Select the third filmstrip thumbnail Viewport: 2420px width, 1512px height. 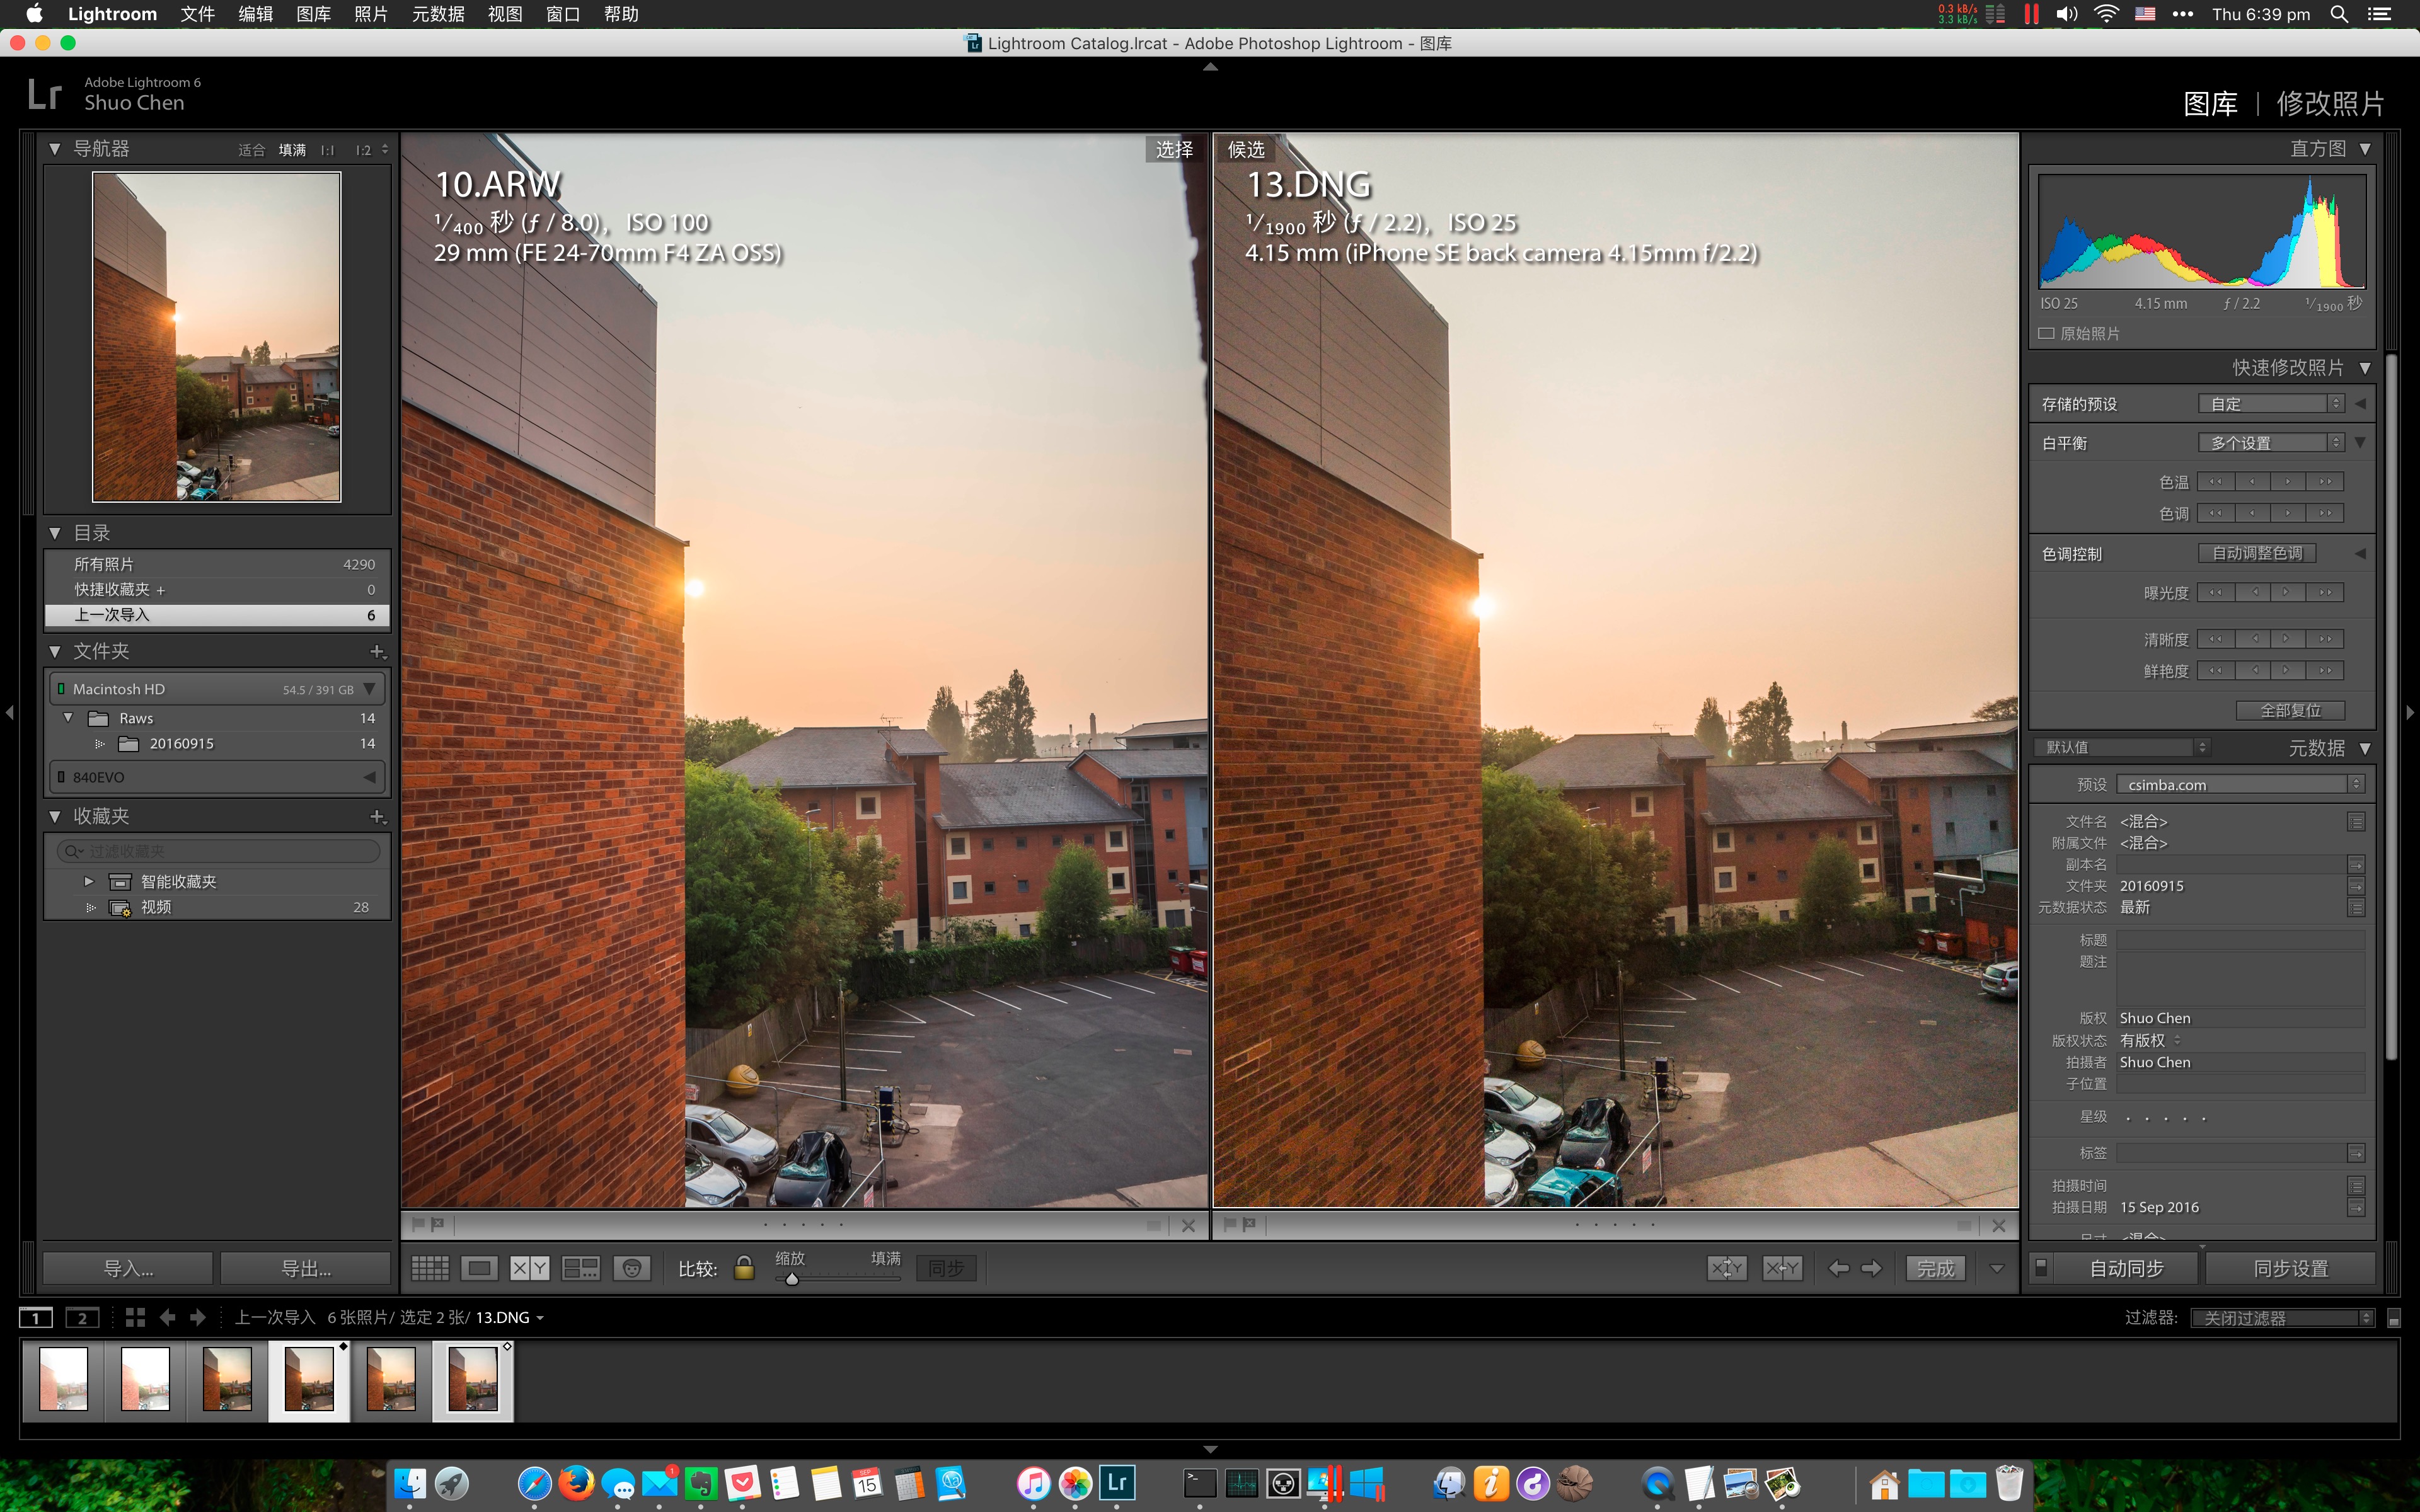[227, 1379]
